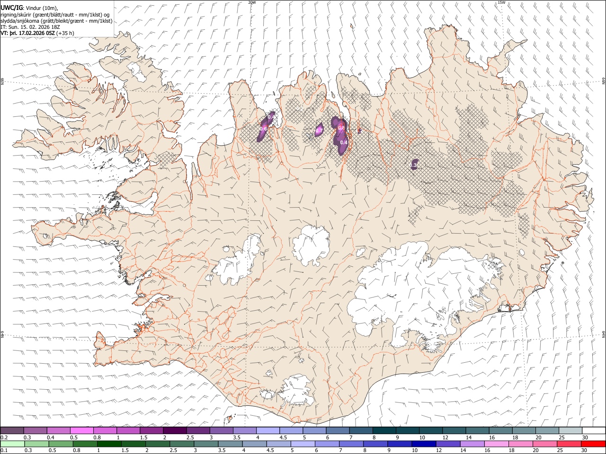Pick the upper scale swatch starting at 0.2
The width and height of the screenshot is (606, 454).
coord(12,430)
